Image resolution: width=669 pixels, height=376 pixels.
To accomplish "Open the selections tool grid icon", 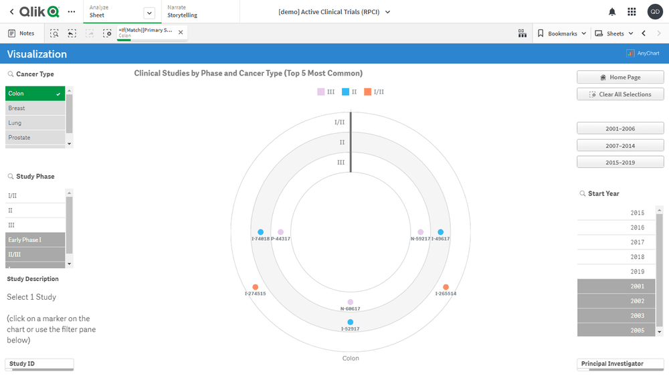I will 522,33.
